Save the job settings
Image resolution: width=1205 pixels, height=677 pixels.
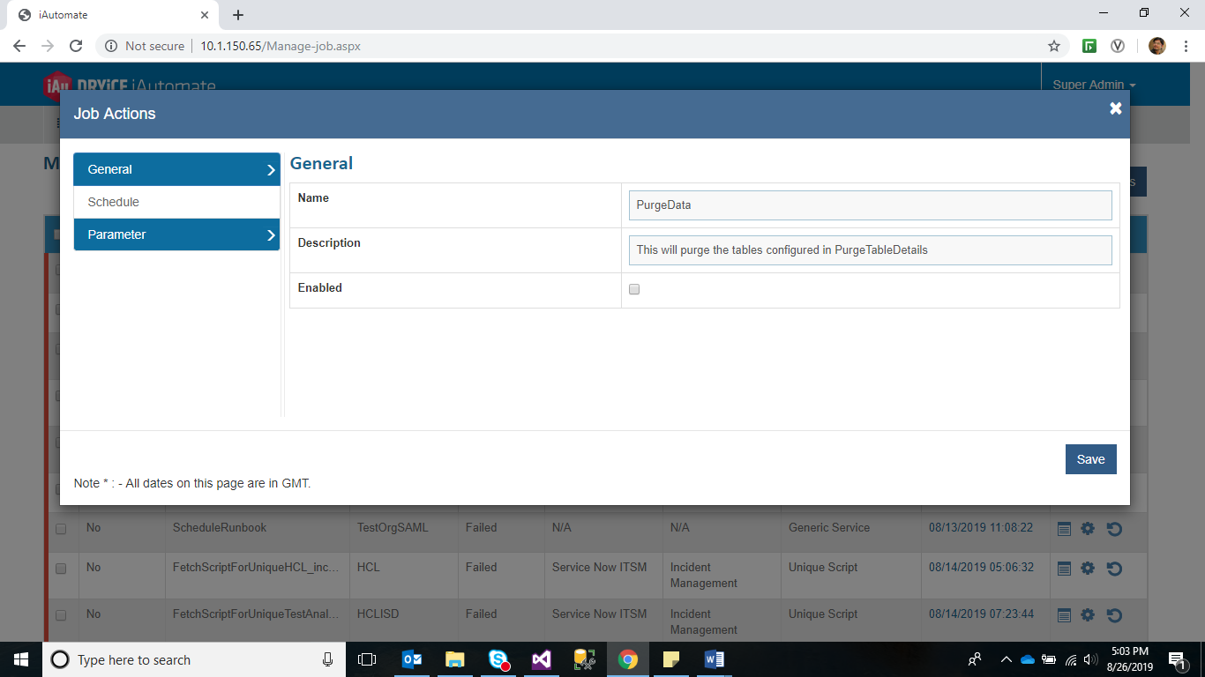[1090, 459]
